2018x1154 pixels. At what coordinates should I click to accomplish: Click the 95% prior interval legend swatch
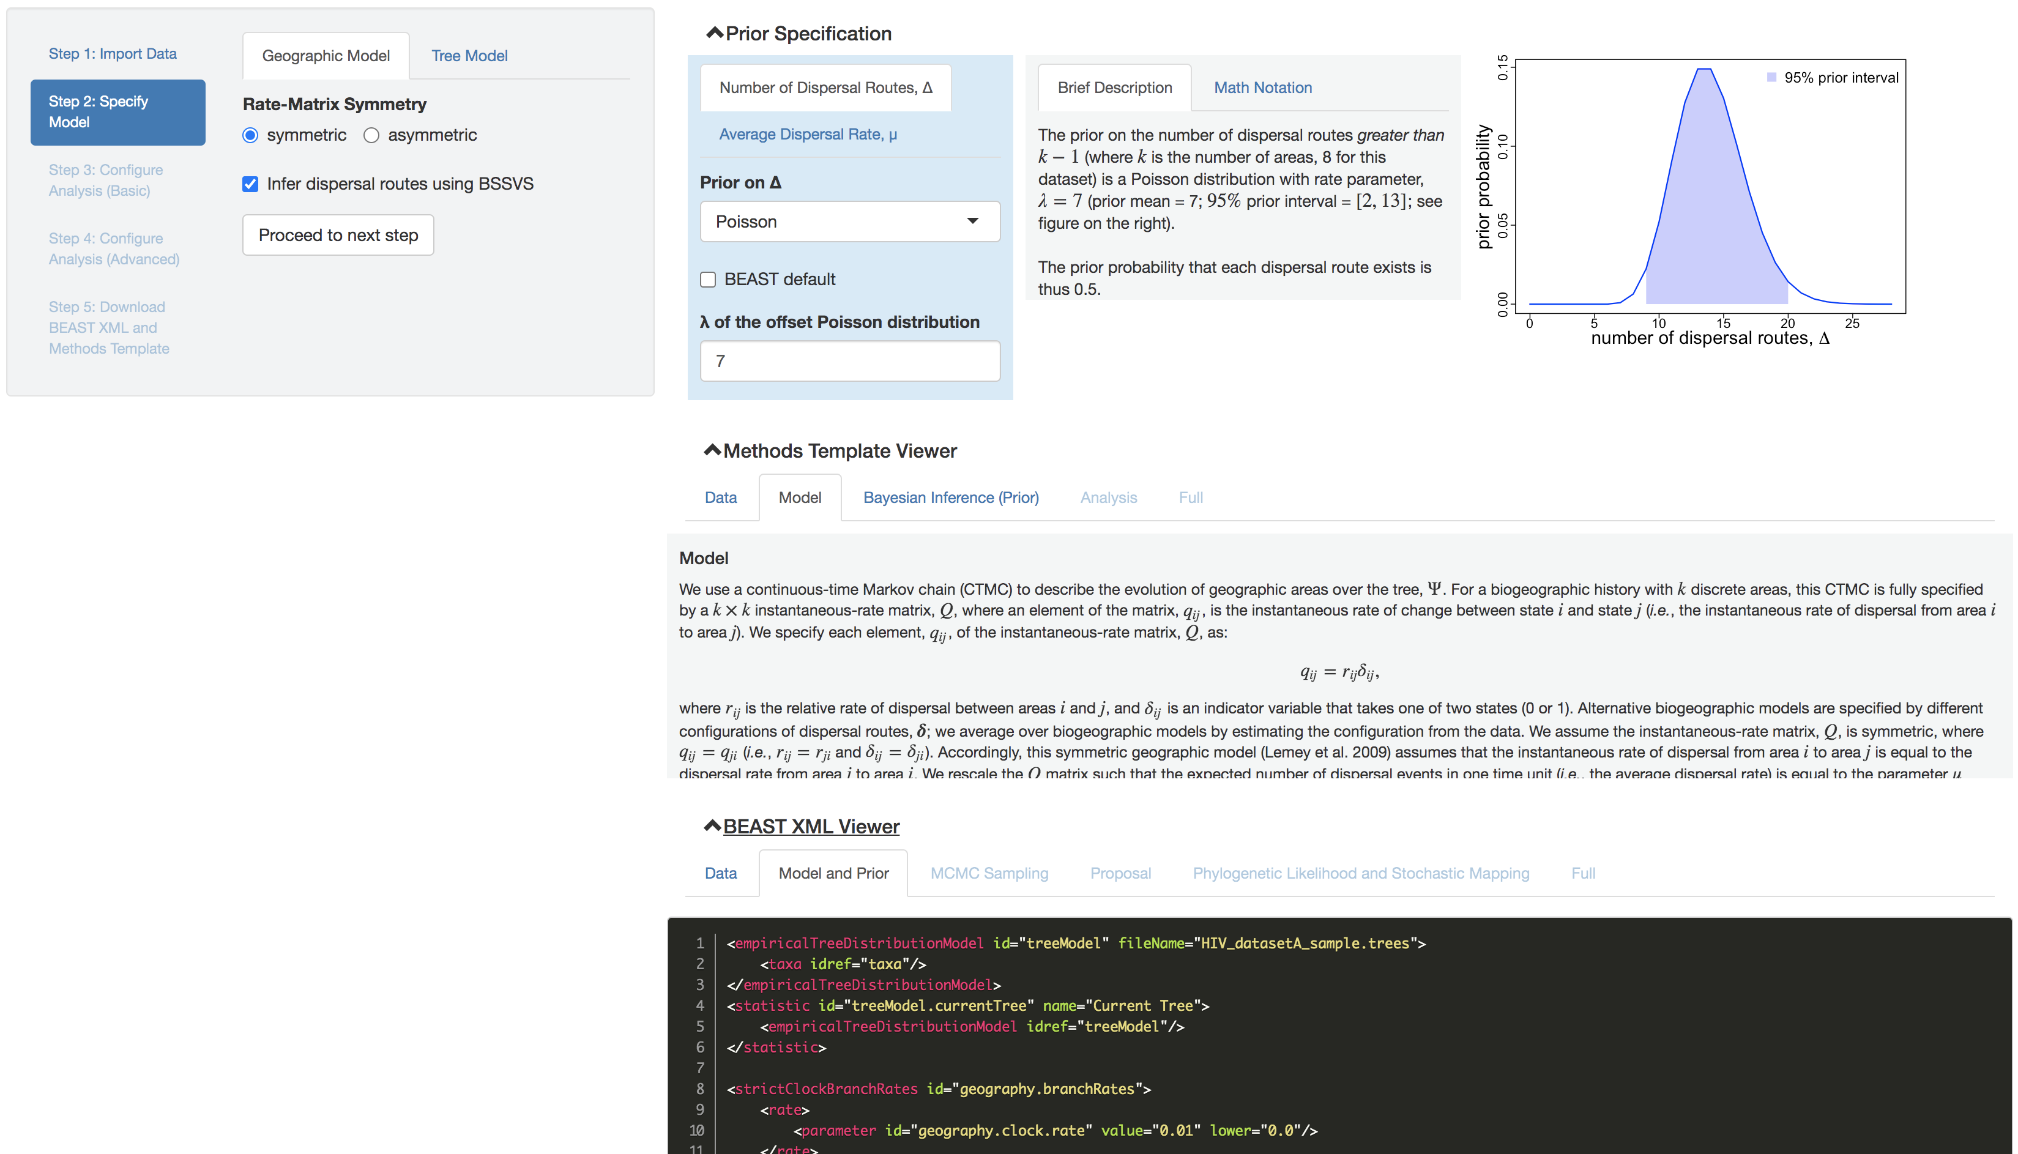pos(1771,77)
